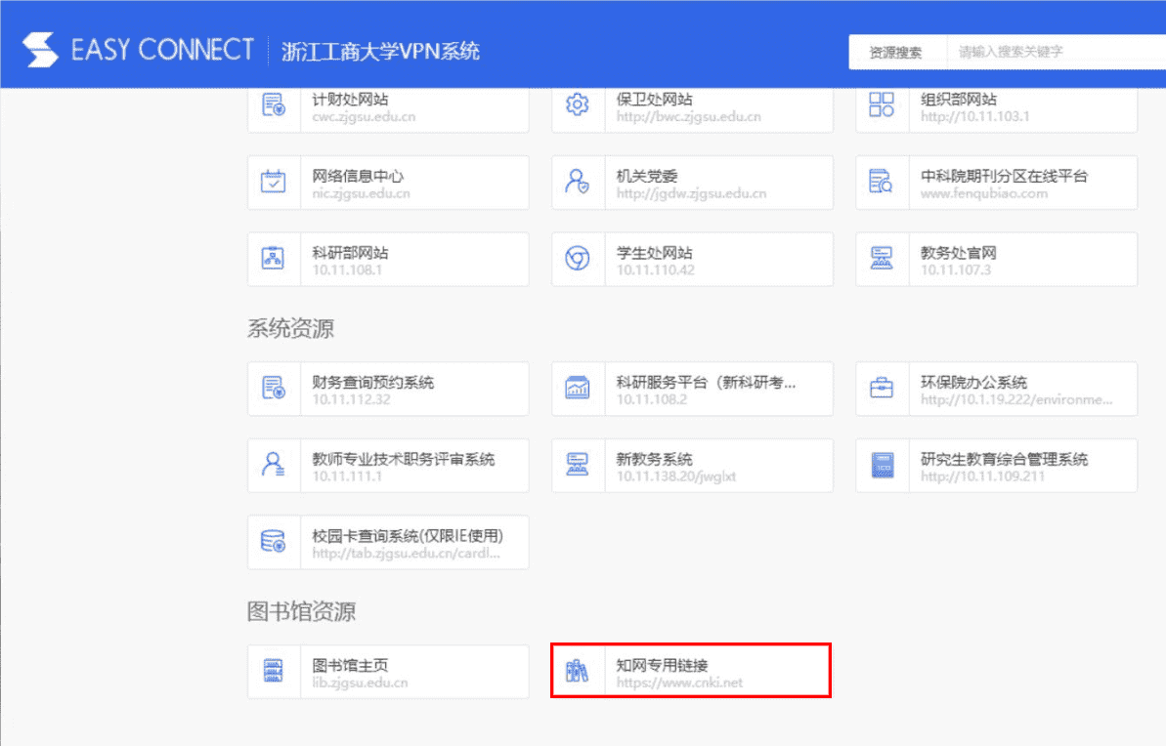Click the 研究生教育综合管理系统 calculator icon
The image size is (1166, 746).
pyautogui.click(x=882, y=466)
